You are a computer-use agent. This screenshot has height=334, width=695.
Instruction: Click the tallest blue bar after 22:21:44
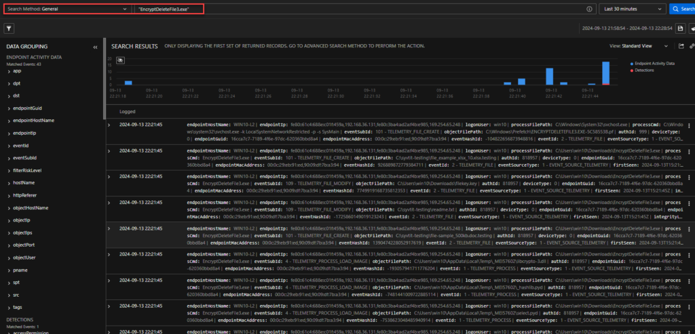[x=606, y=72]
